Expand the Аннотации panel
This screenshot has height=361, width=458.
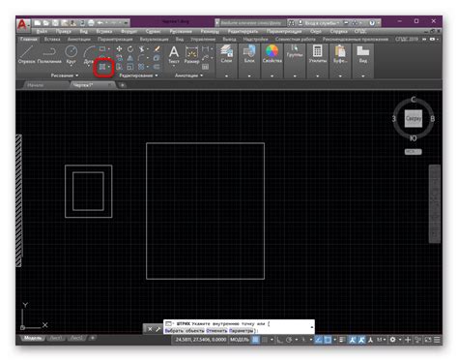188,75
